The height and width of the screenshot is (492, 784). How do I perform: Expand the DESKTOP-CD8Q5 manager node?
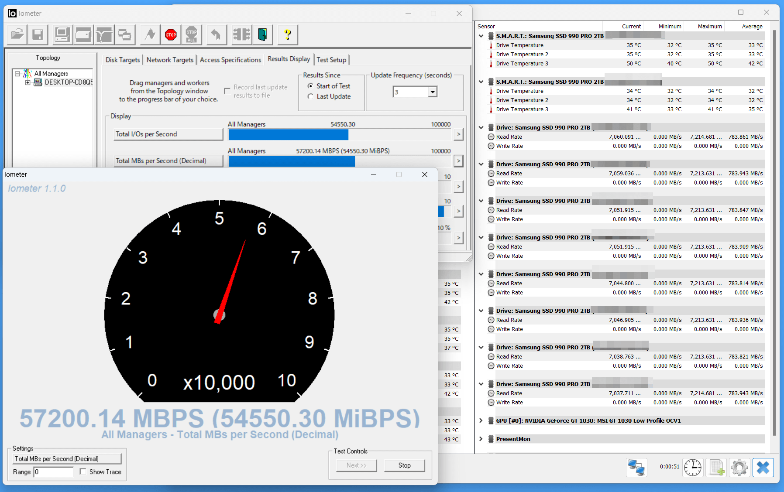coord(28,82)
